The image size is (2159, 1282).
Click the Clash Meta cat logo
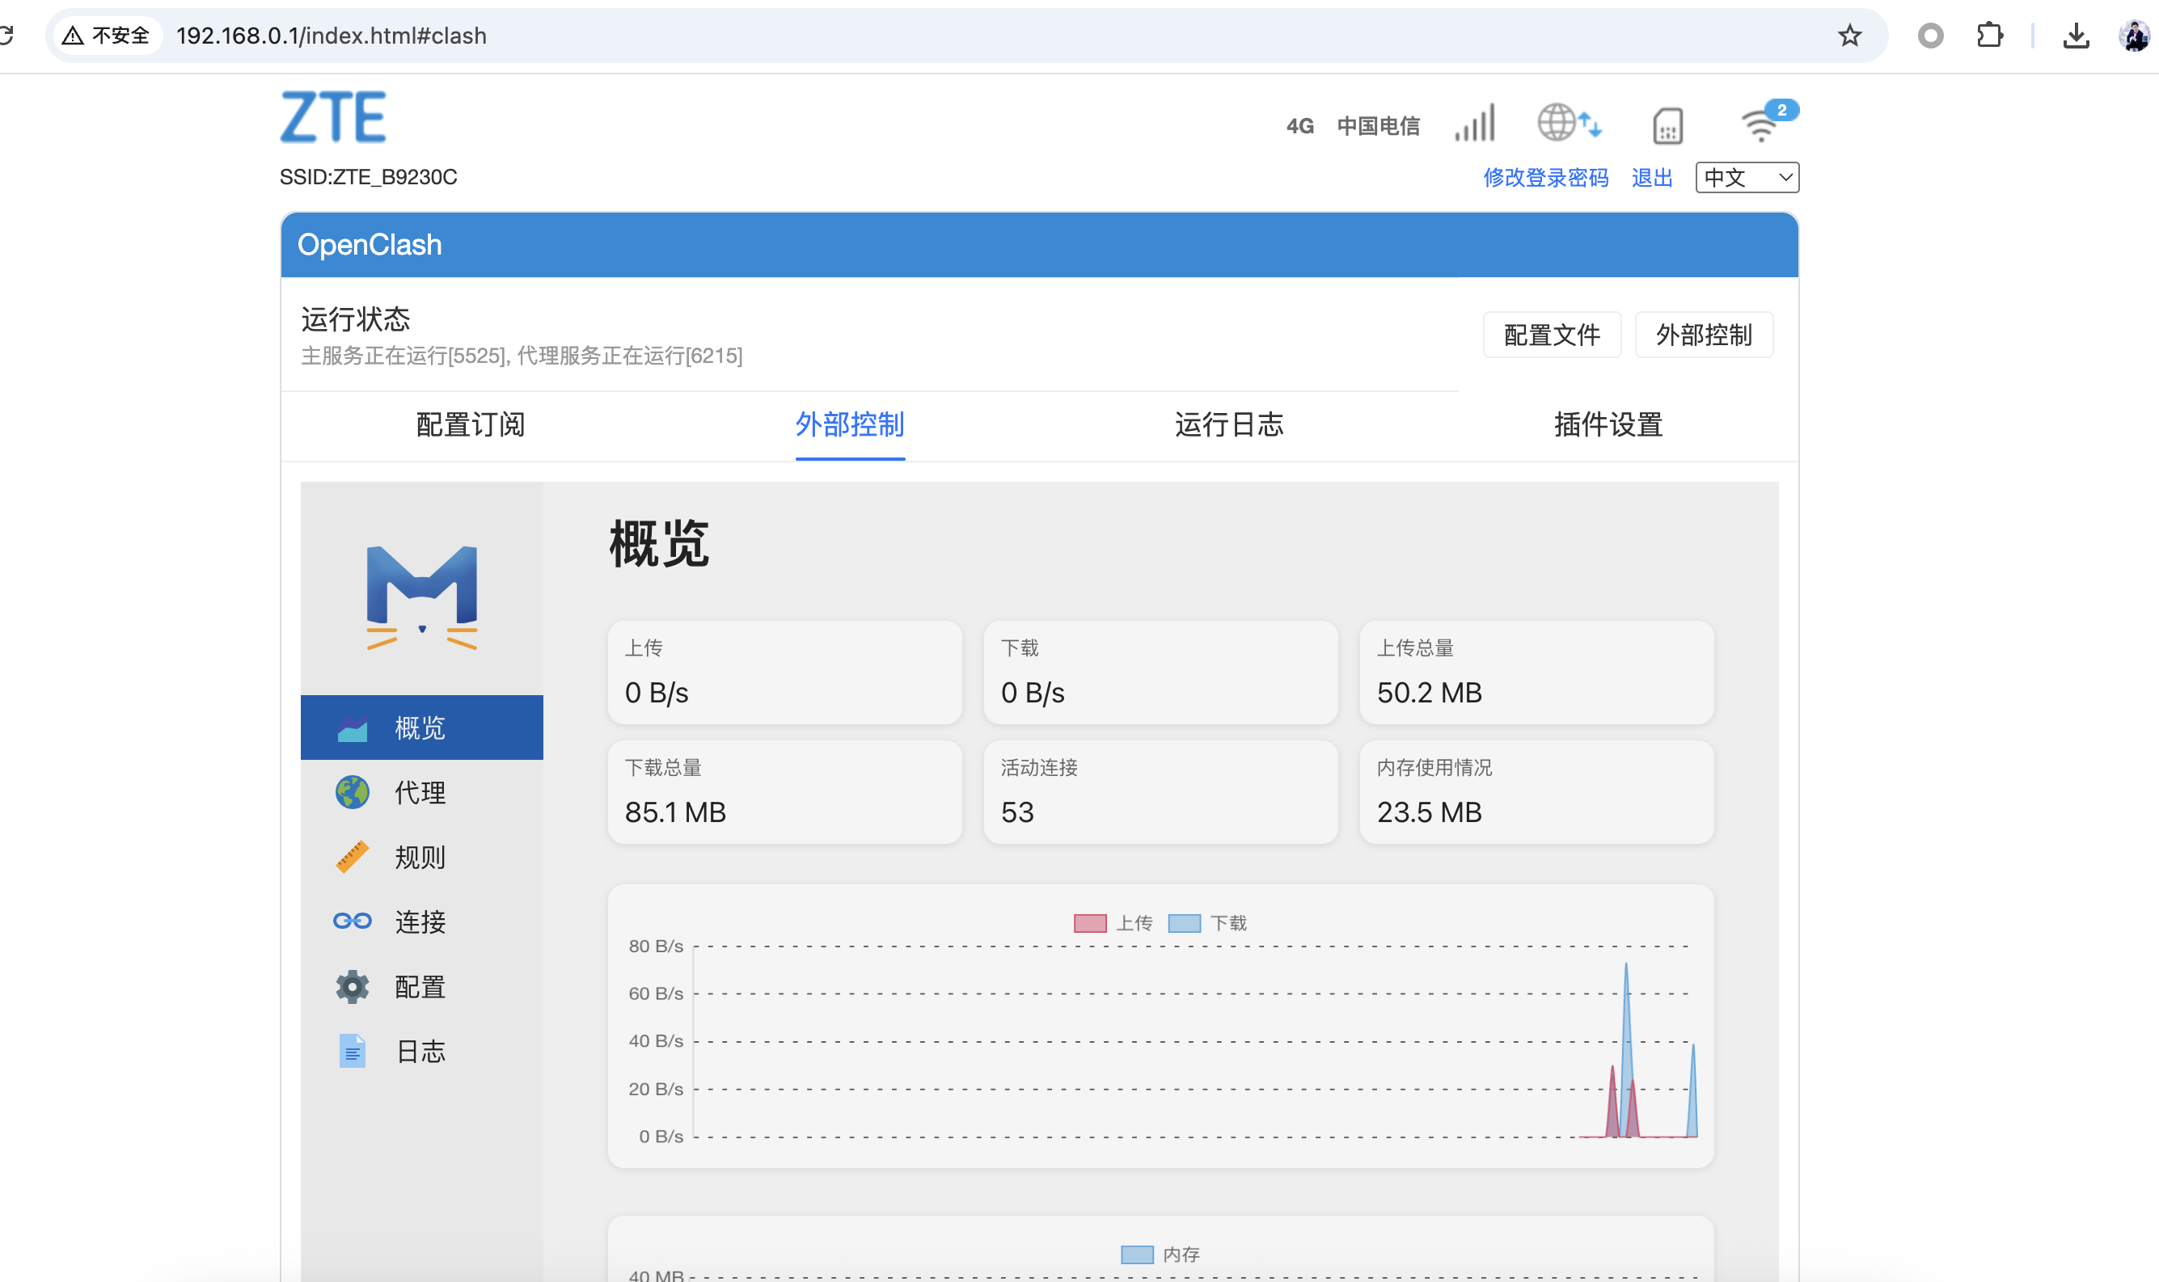(421, 597)
